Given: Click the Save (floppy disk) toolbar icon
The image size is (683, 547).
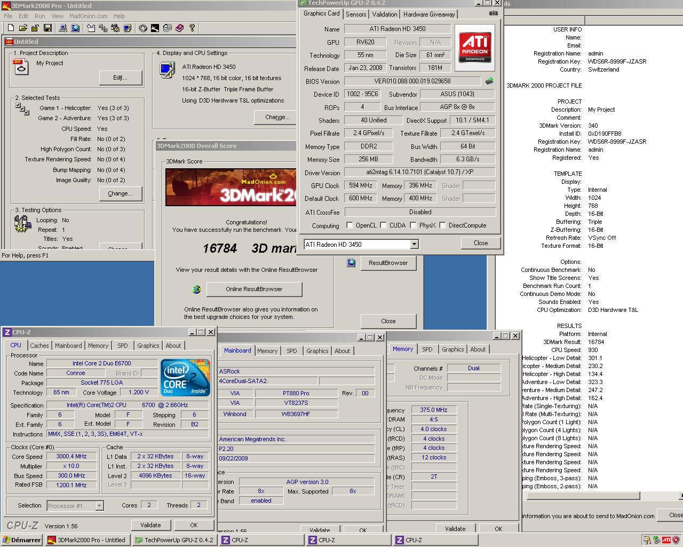Looking at the screenshot, I should pyautogui.click(x=47, y=28).
